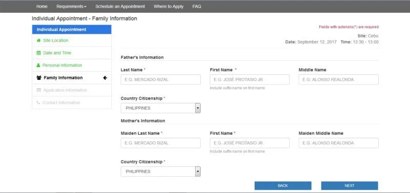Click the calendar icon beside Date and Time
The height and width of the screenshot is (193, 410).
tap(39, 53)
